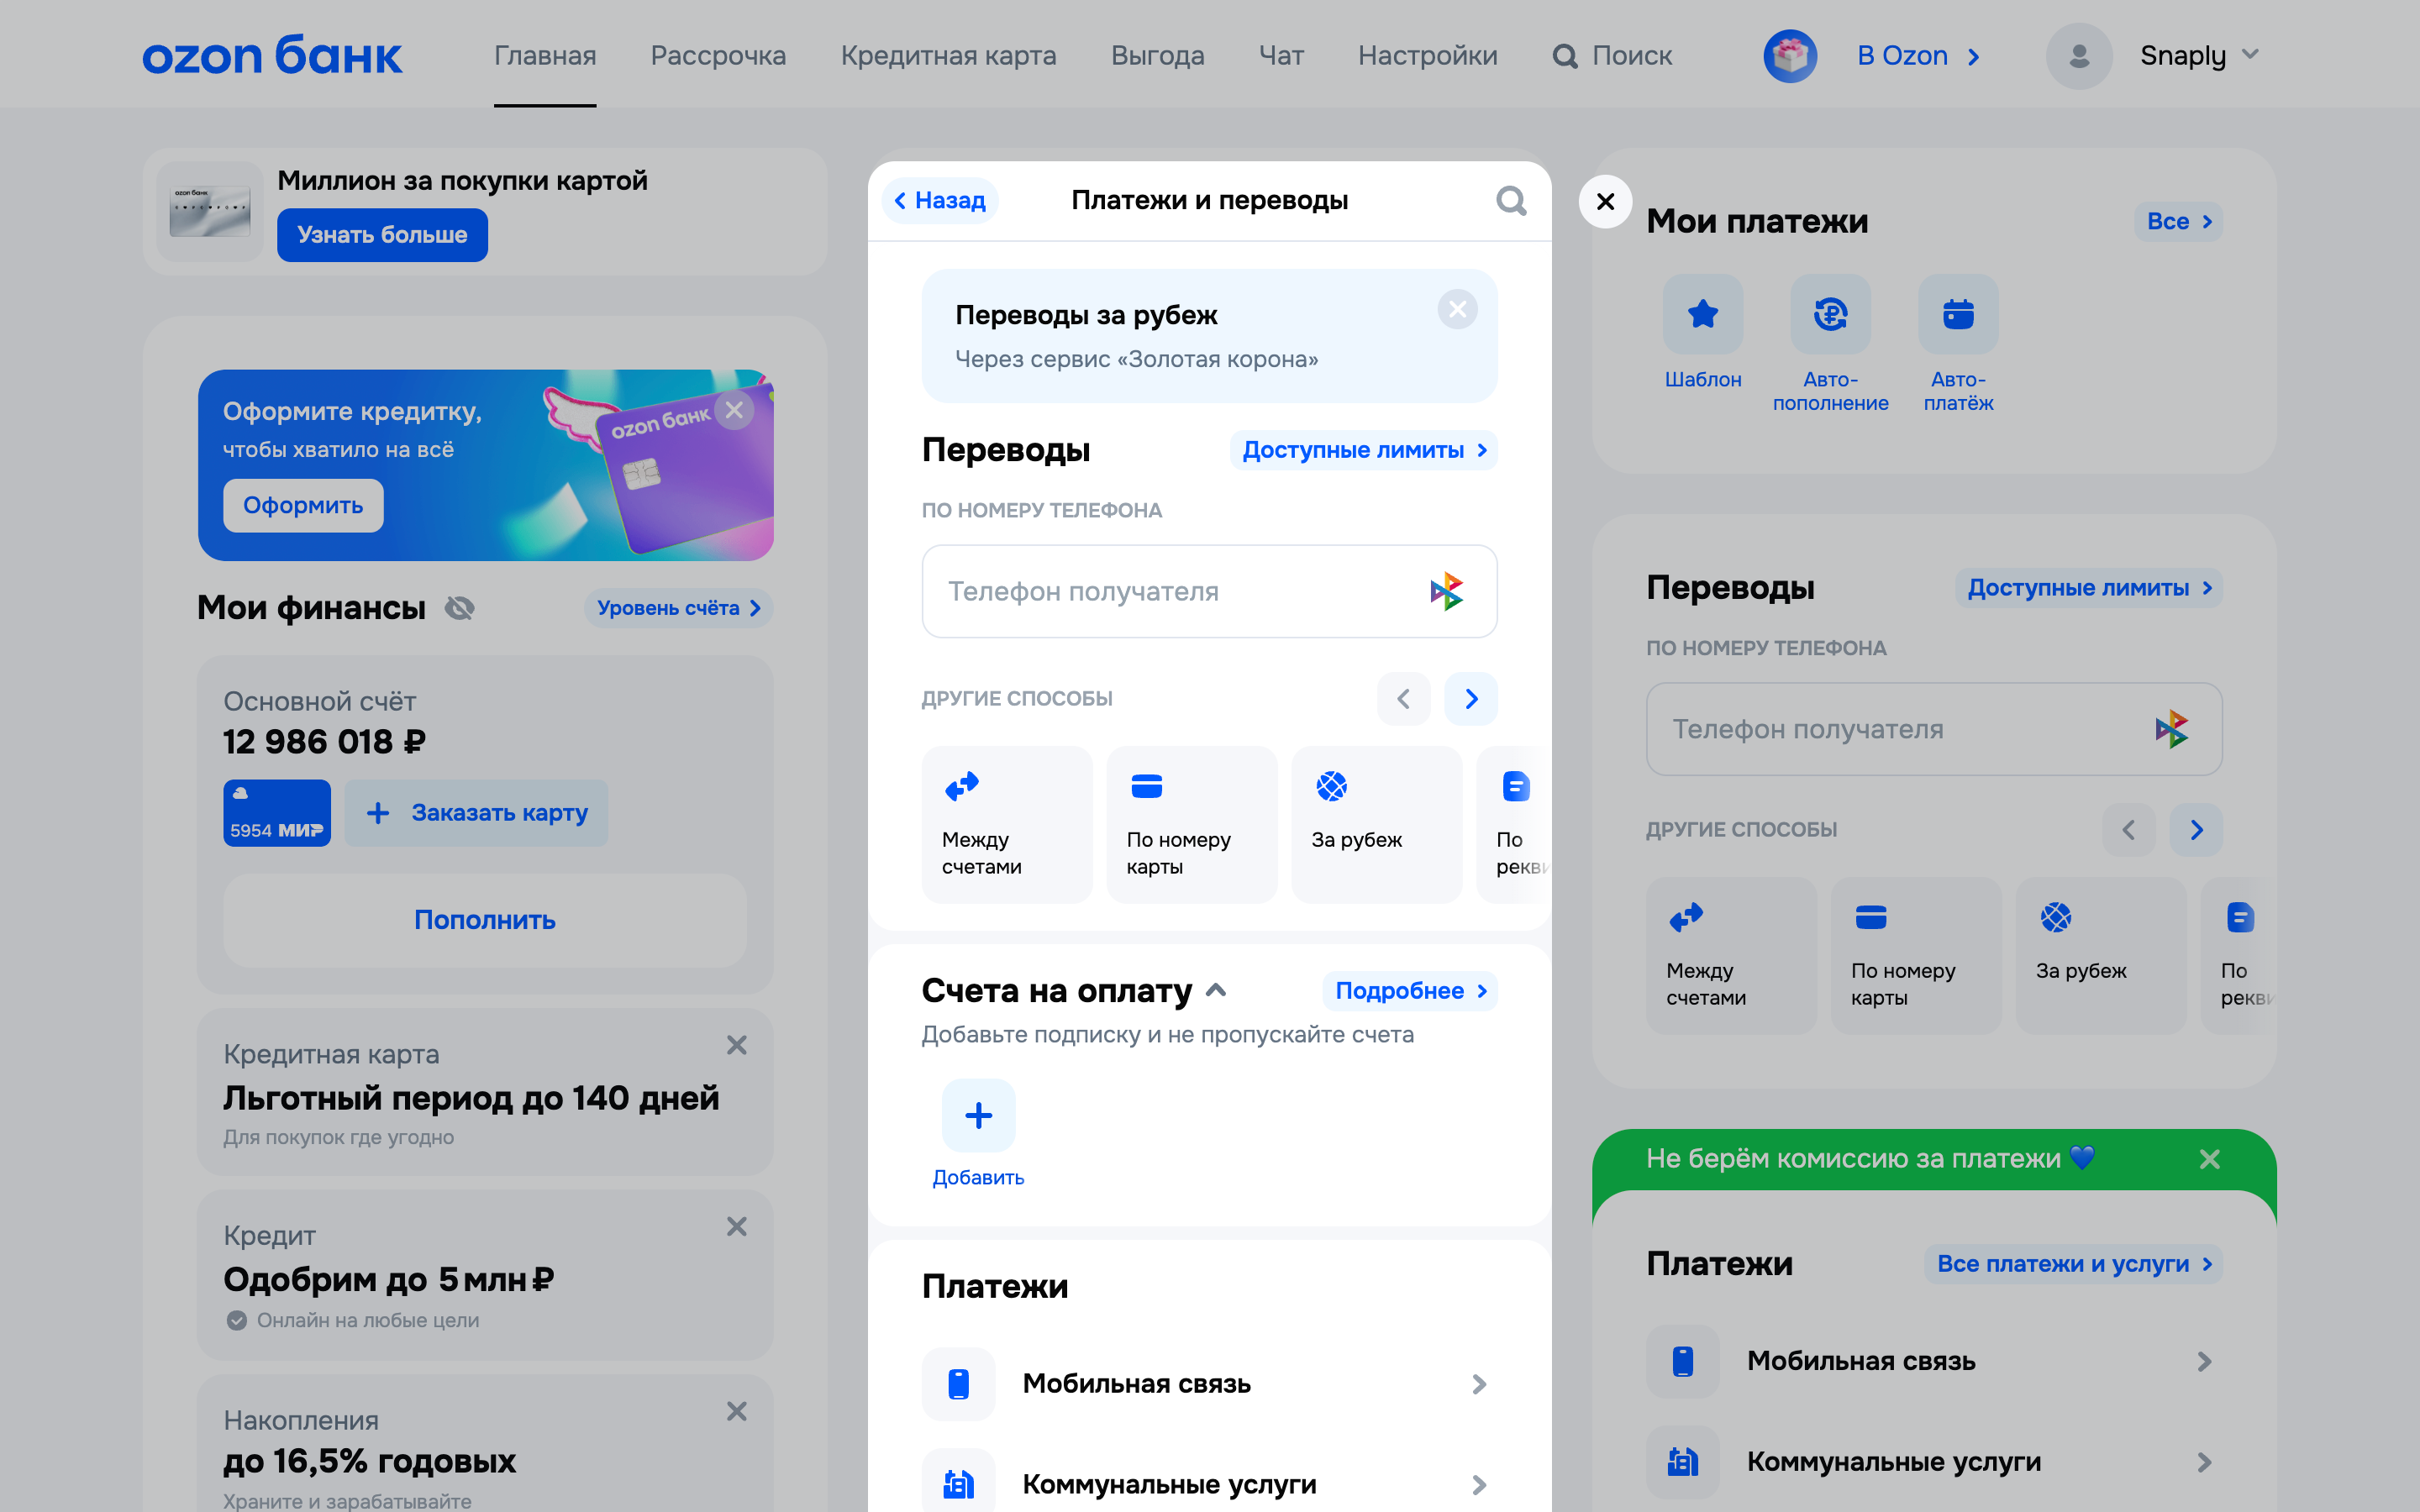Click the Назад back button
This screenshot has width=2420, height=1512.
tap(940, 201)
